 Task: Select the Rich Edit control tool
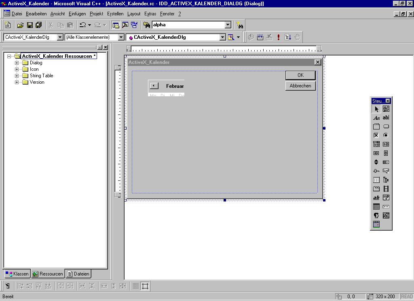(376, 198)
